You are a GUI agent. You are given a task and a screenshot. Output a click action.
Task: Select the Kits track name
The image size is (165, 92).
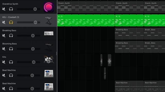click(4, 57)
